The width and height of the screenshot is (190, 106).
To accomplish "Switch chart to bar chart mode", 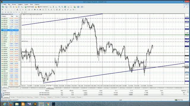I will coord(51,7).
